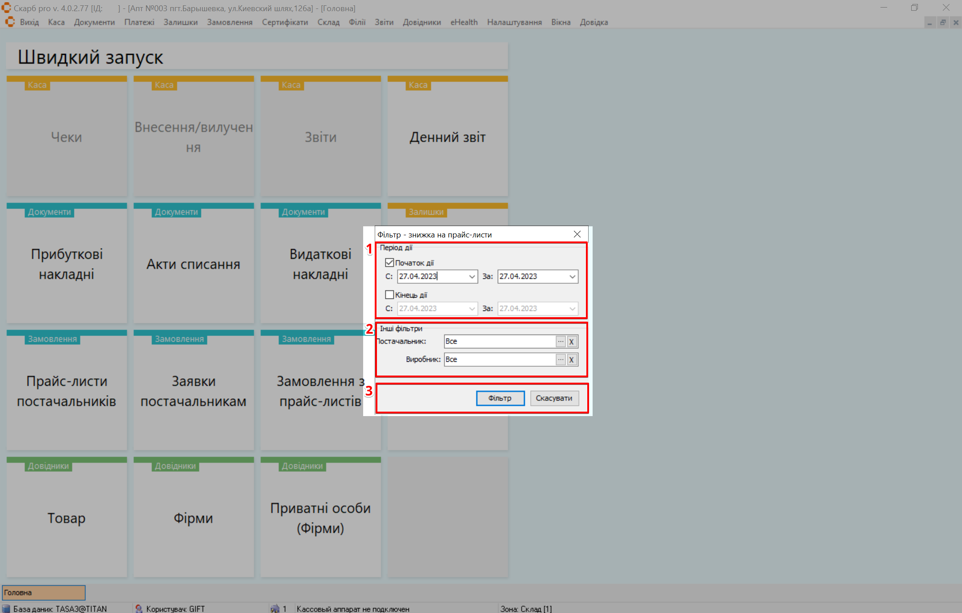Expand the start date 'С' dropdown
Image resolution: width=962 pixels, height=613 pixels.
(x=472, y=276)
